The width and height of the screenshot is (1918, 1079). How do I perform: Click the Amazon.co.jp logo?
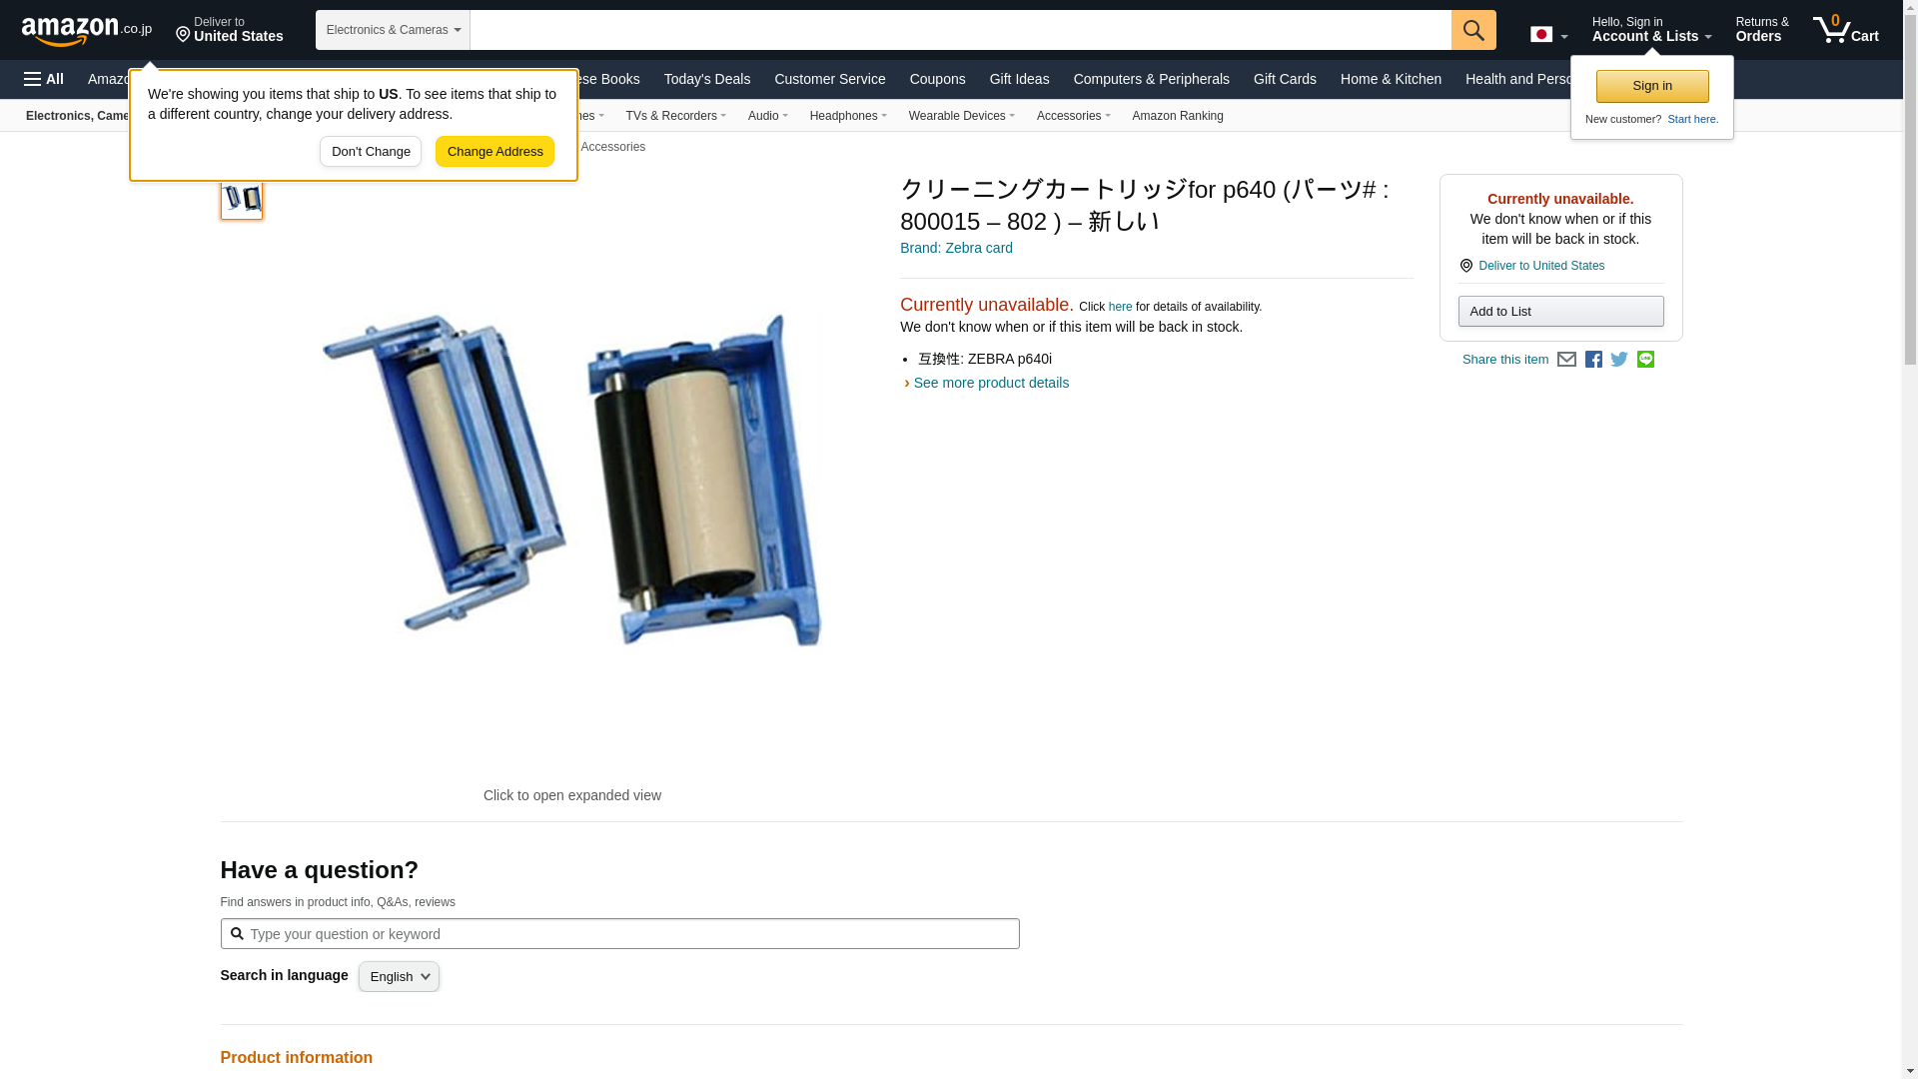coord(87,30)
